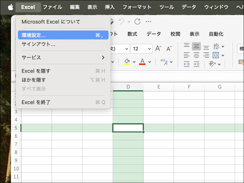Select the row 5 header

pyautogui.click(x=16, y=128)
